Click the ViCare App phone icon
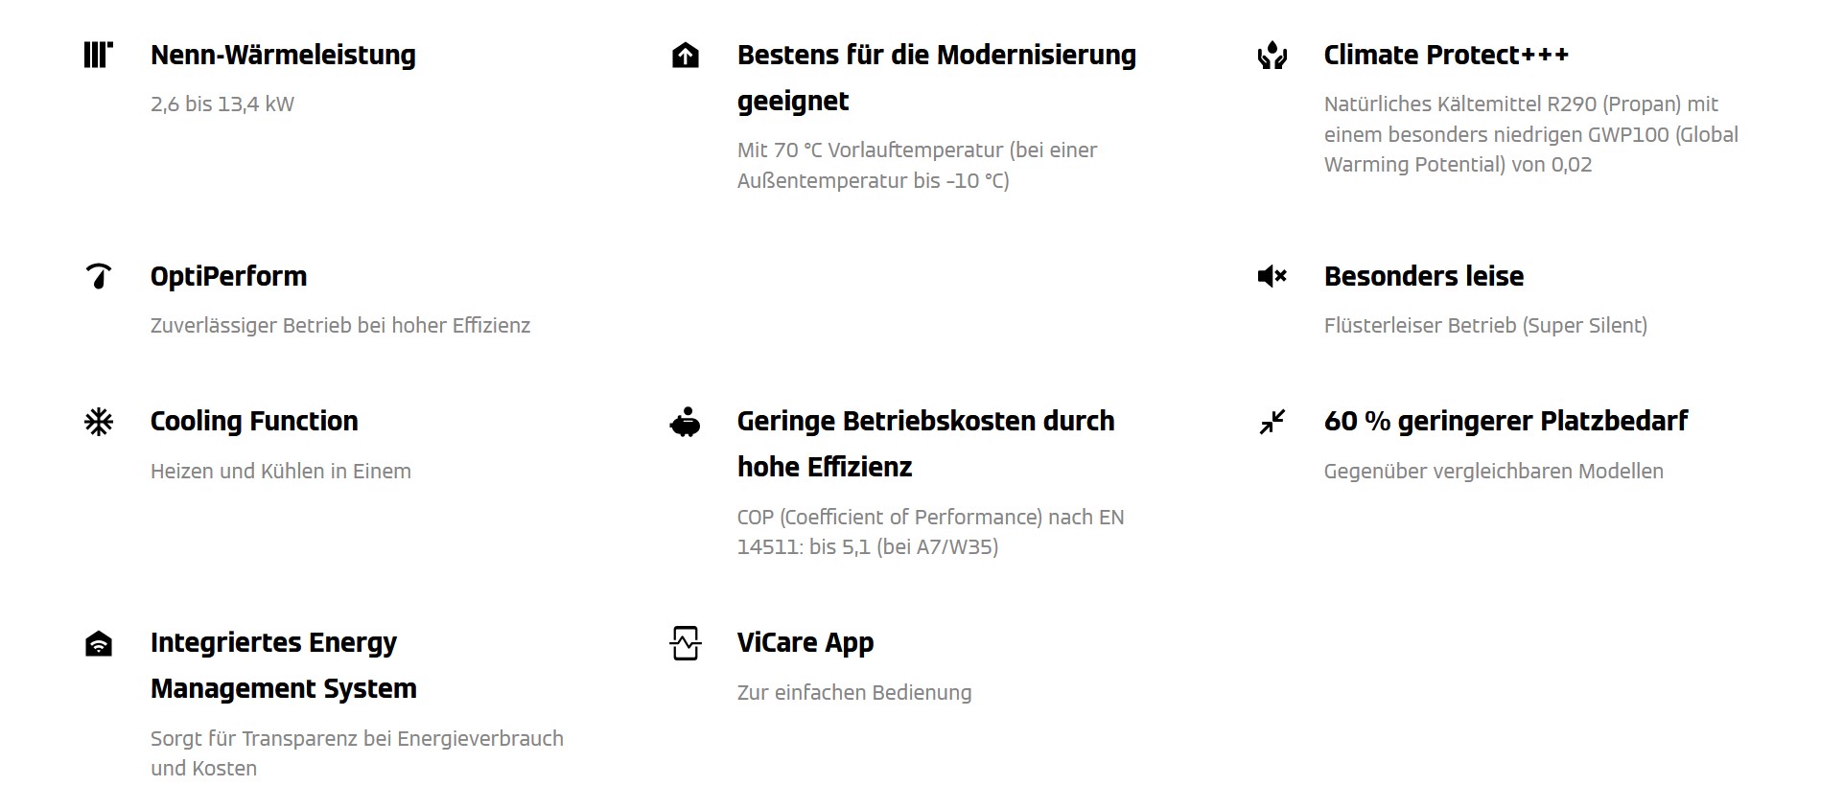Screen dimensions: 1844x809 [x=686, y=643]
